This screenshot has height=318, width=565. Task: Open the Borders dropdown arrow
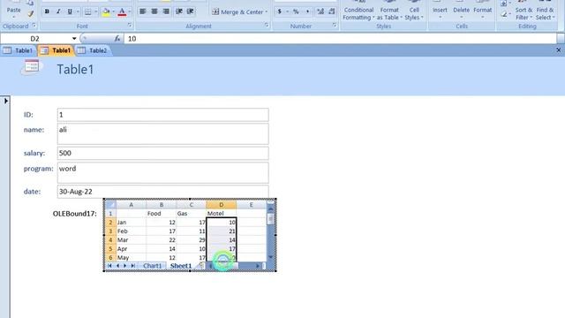click(x=96, y=11)
